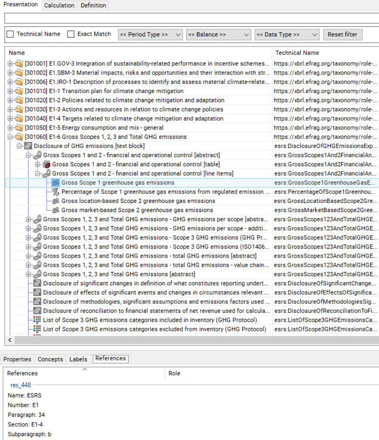The width and height of the screenshot is (379, 440).
Task: Click folder icon of [301050] E1-5 Energy consumption
Action: coord(19,128)
